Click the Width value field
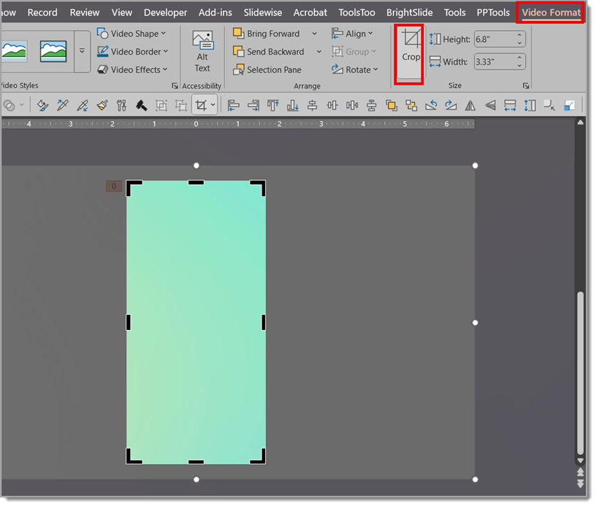 pos(495,62)
